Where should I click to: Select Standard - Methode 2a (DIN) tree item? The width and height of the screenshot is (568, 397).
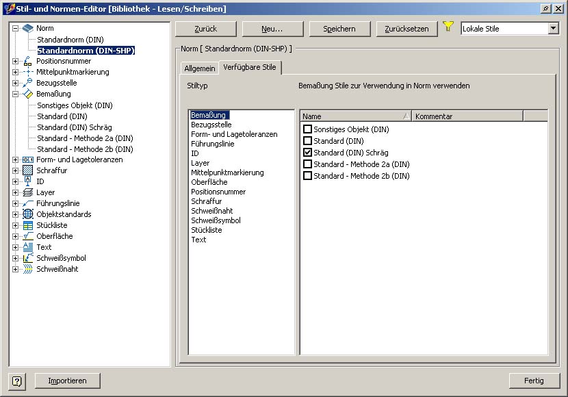tap(85, 138)
